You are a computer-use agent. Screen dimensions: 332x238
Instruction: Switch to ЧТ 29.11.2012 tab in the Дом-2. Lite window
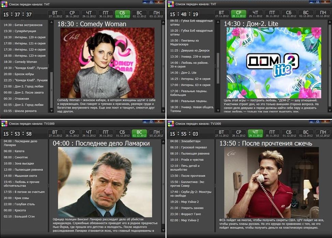click(x=255, y=14)
